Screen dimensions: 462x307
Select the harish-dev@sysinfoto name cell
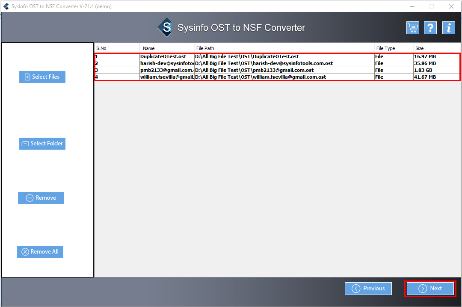tap(167, 63)
